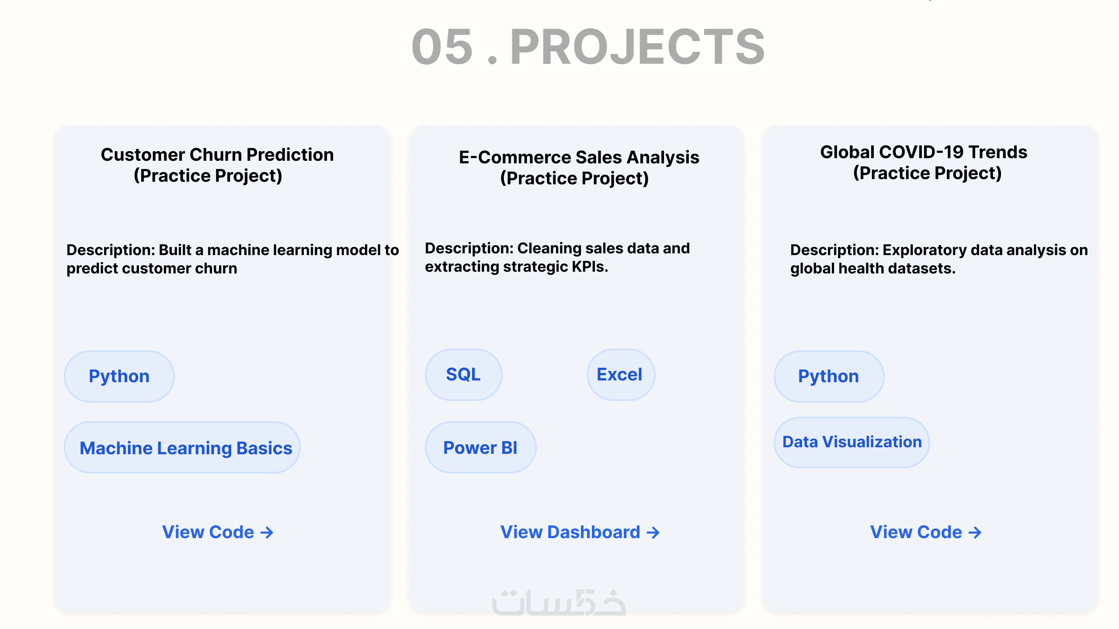This screenshot has height=629, width=1119.
Task: Click the E-Commerce description text
Action: click(x=557, y=257)
